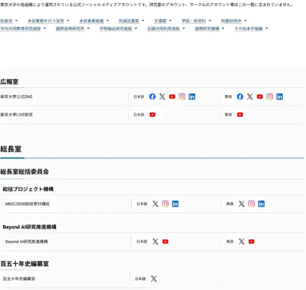This screenshot has width=306, height=290.
Task: Open English YouTube icon in Beyond AI研究推進機構 row
Action: pyautogui.click(x=251, y=242)
